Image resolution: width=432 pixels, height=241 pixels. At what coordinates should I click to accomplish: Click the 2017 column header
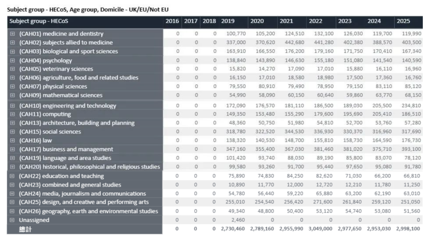pos(191,21)
